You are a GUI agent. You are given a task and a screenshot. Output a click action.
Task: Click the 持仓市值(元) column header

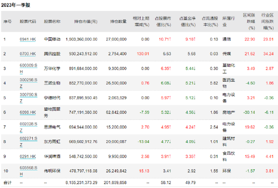(86, 22)
